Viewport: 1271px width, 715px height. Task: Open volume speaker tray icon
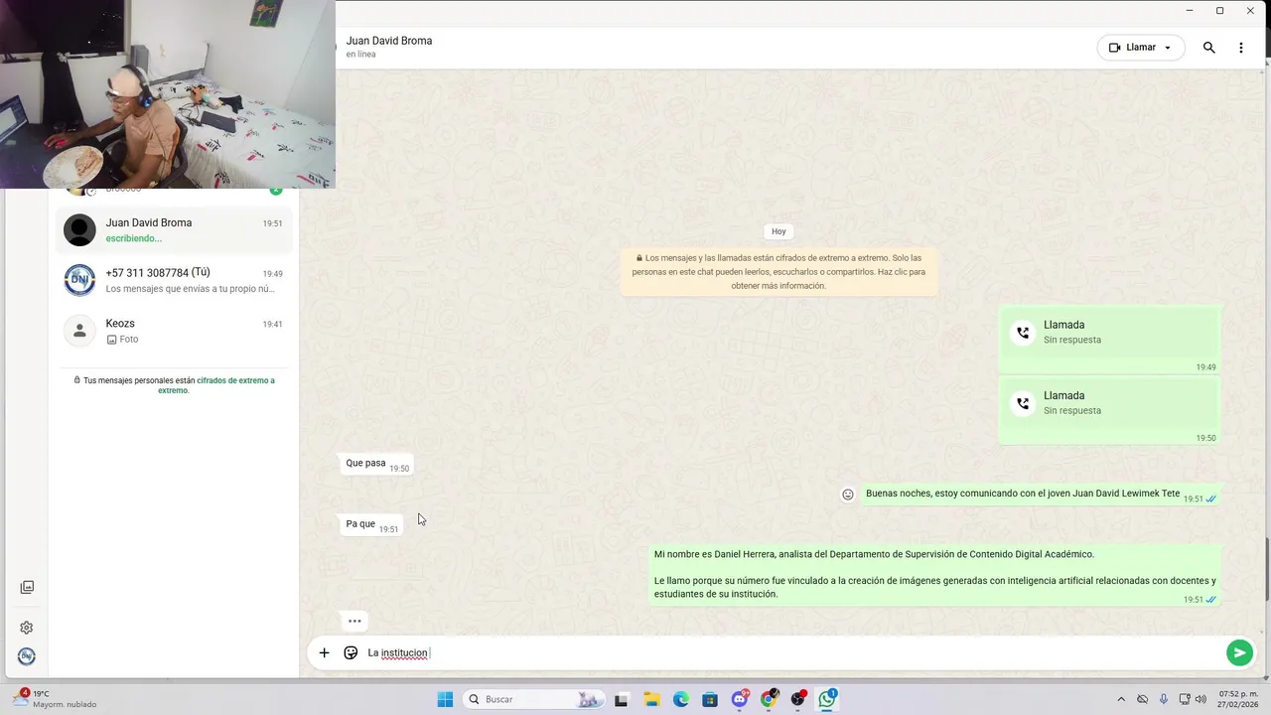click(x=1200, y=699)
